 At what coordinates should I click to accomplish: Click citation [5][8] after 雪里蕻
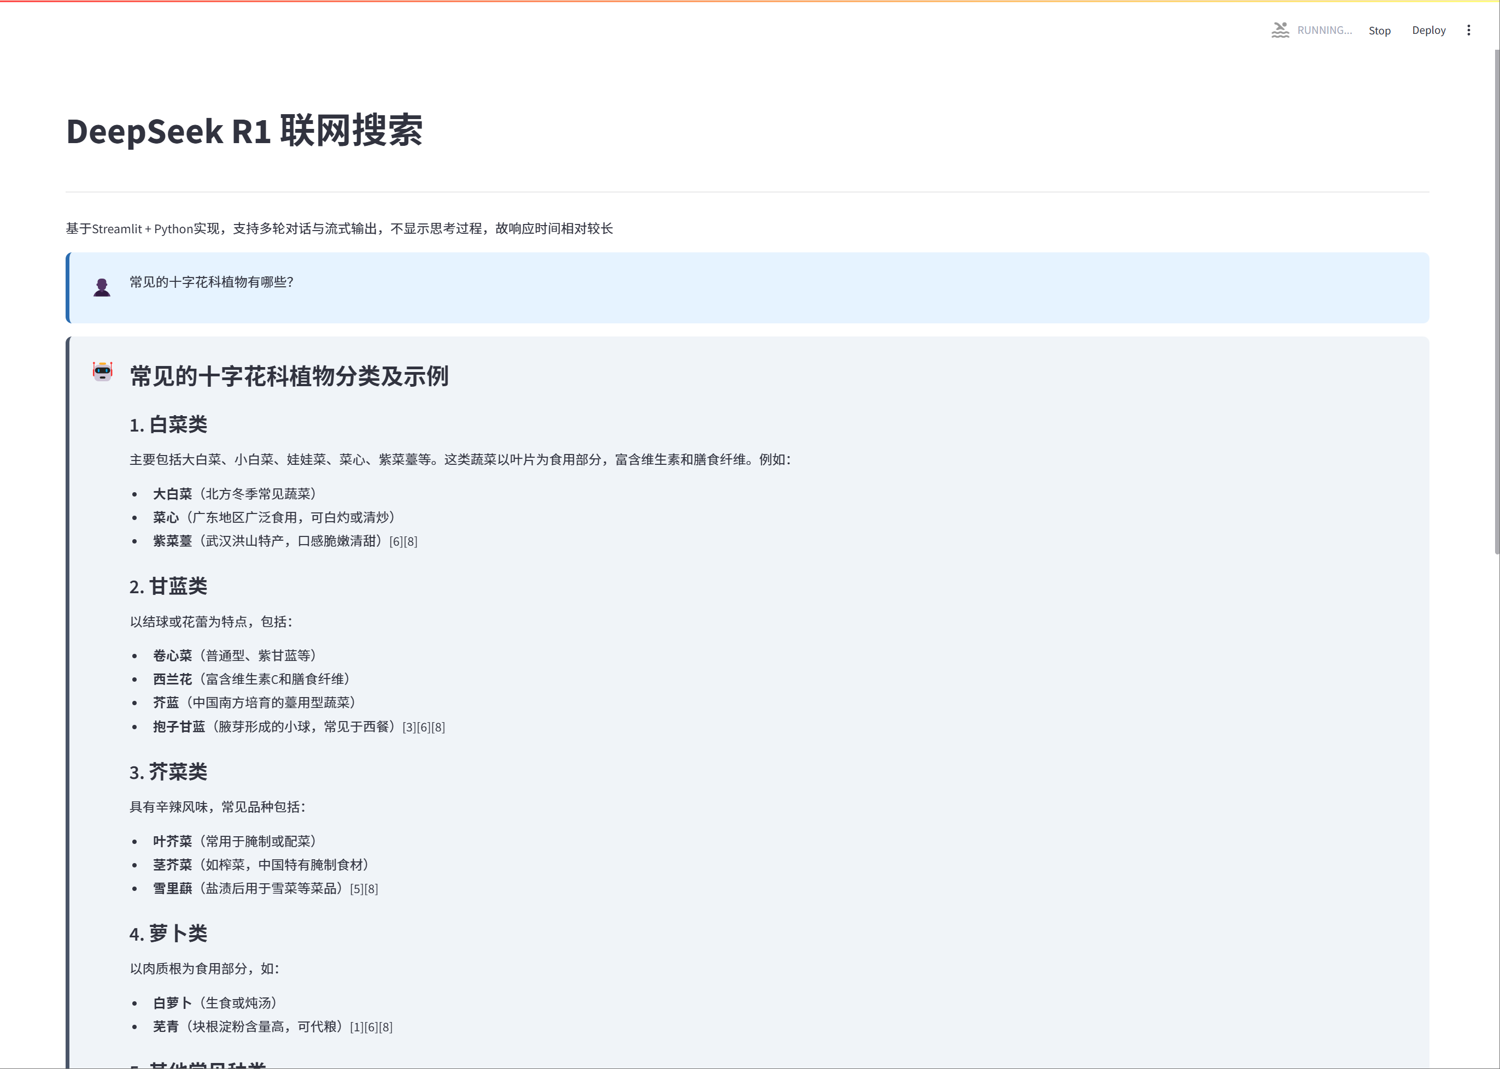364,889
